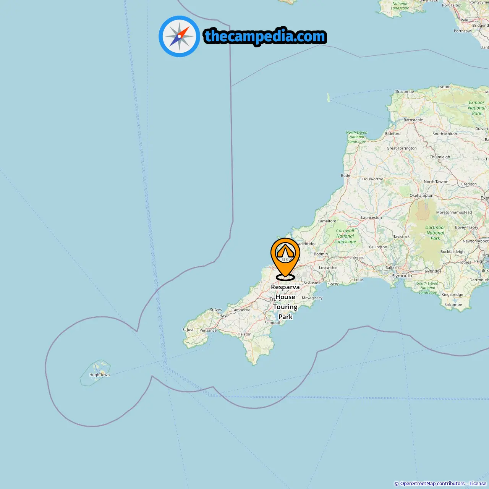The image size is (489, 489).
Task: Select the Cornwall National Landscape label
Action: coord(345,236)
